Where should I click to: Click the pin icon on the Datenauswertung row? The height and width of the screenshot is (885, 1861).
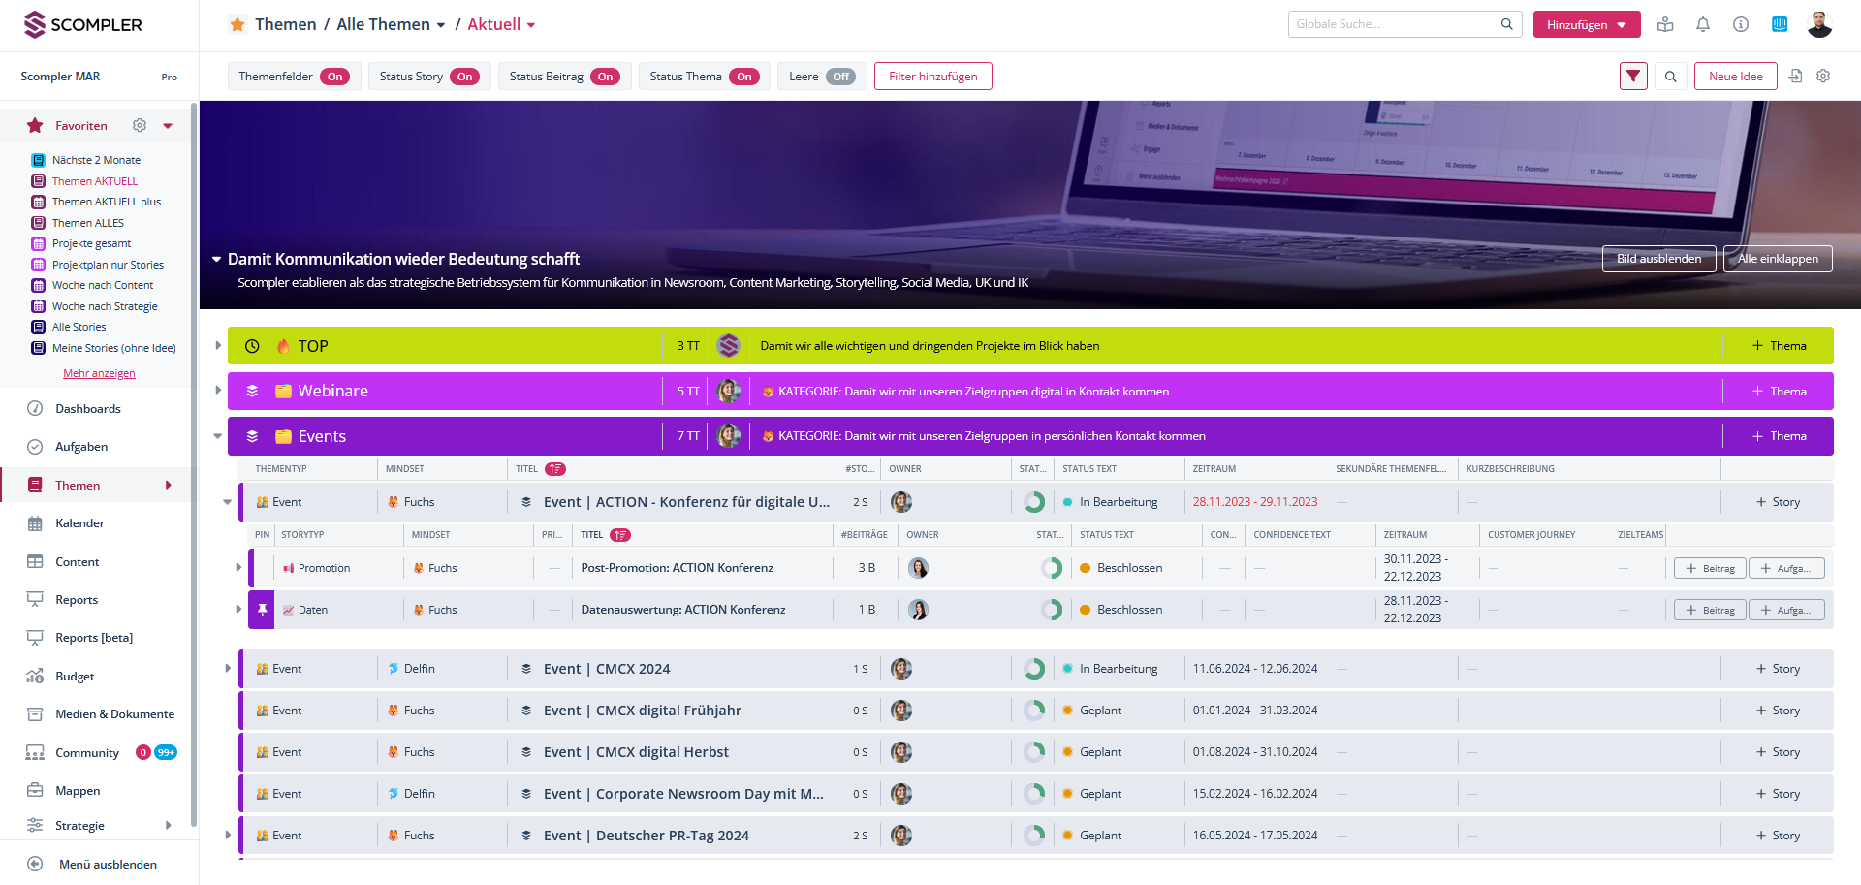pos(262,610)
